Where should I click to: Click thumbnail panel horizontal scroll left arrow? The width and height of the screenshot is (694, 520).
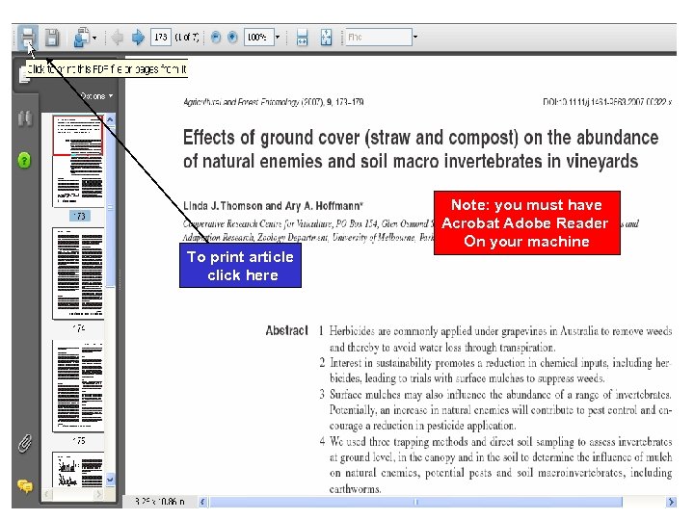click(x=47, y=494)
